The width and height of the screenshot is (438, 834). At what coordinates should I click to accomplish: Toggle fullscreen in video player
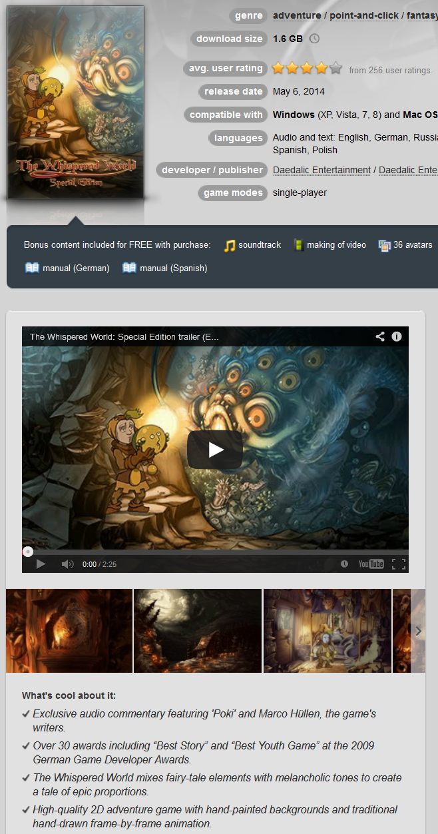[x=398, y=564]
